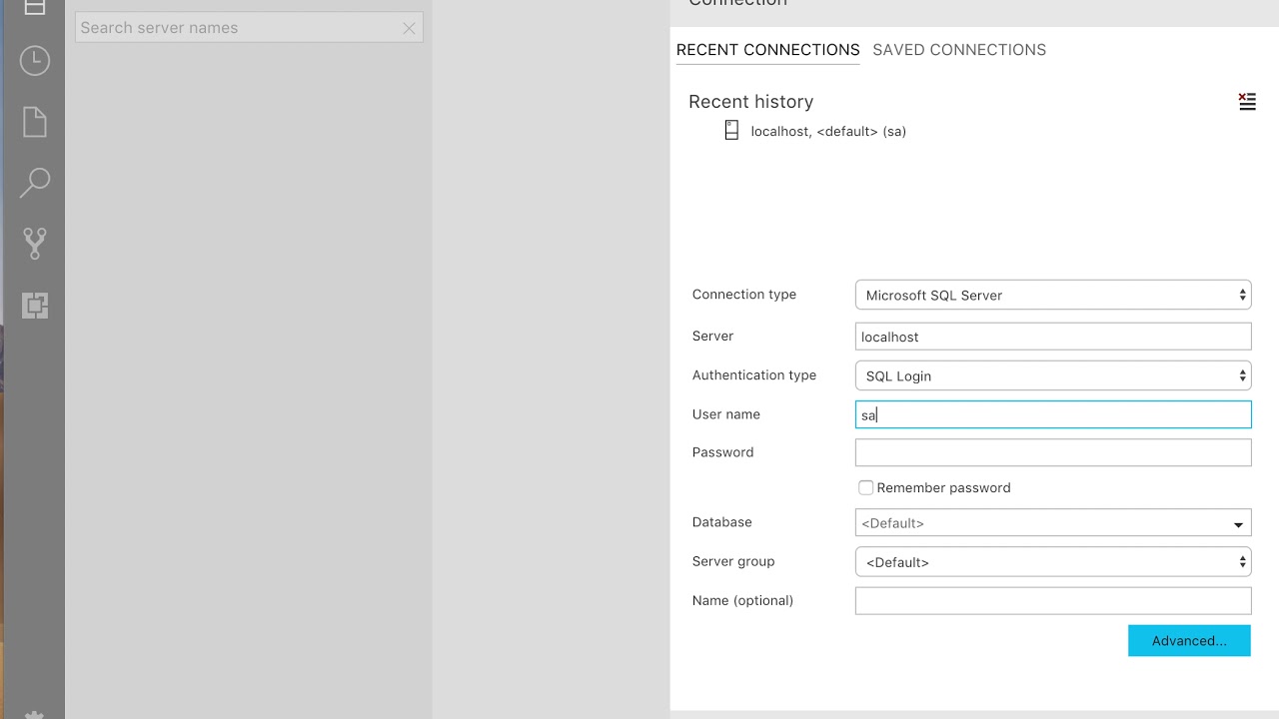Click into the Password field
Viewport: 1279px width, 719px height.
[x=1053, y=452]
